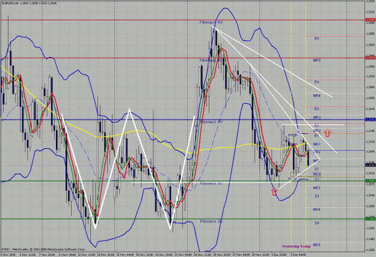The height and width of the screenshot is (257, 376).
Task: Select the Fibonacci R1 level label
Action: pos(211,61)
